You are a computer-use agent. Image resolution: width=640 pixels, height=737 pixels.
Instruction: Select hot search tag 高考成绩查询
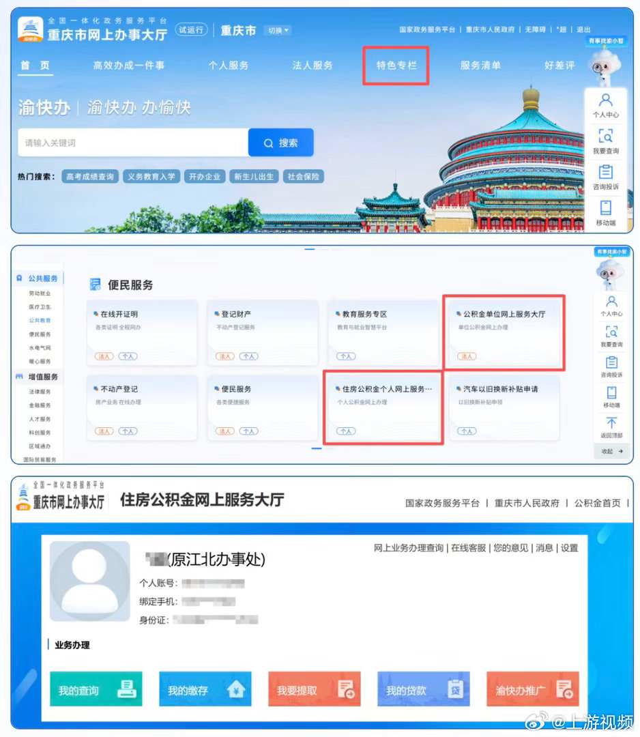point(90,177)
